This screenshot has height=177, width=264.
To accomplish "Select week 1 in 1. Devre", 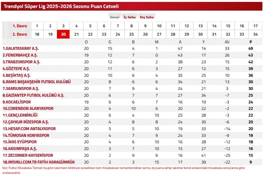I will (x=37, y=26).
